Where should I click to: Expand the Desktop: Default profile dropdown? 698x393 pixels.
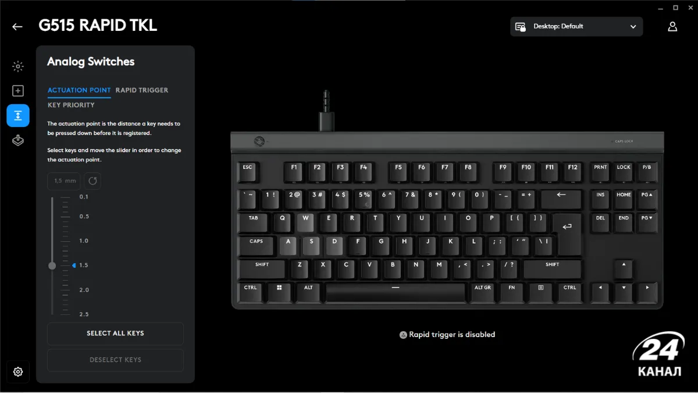[576, 27]
